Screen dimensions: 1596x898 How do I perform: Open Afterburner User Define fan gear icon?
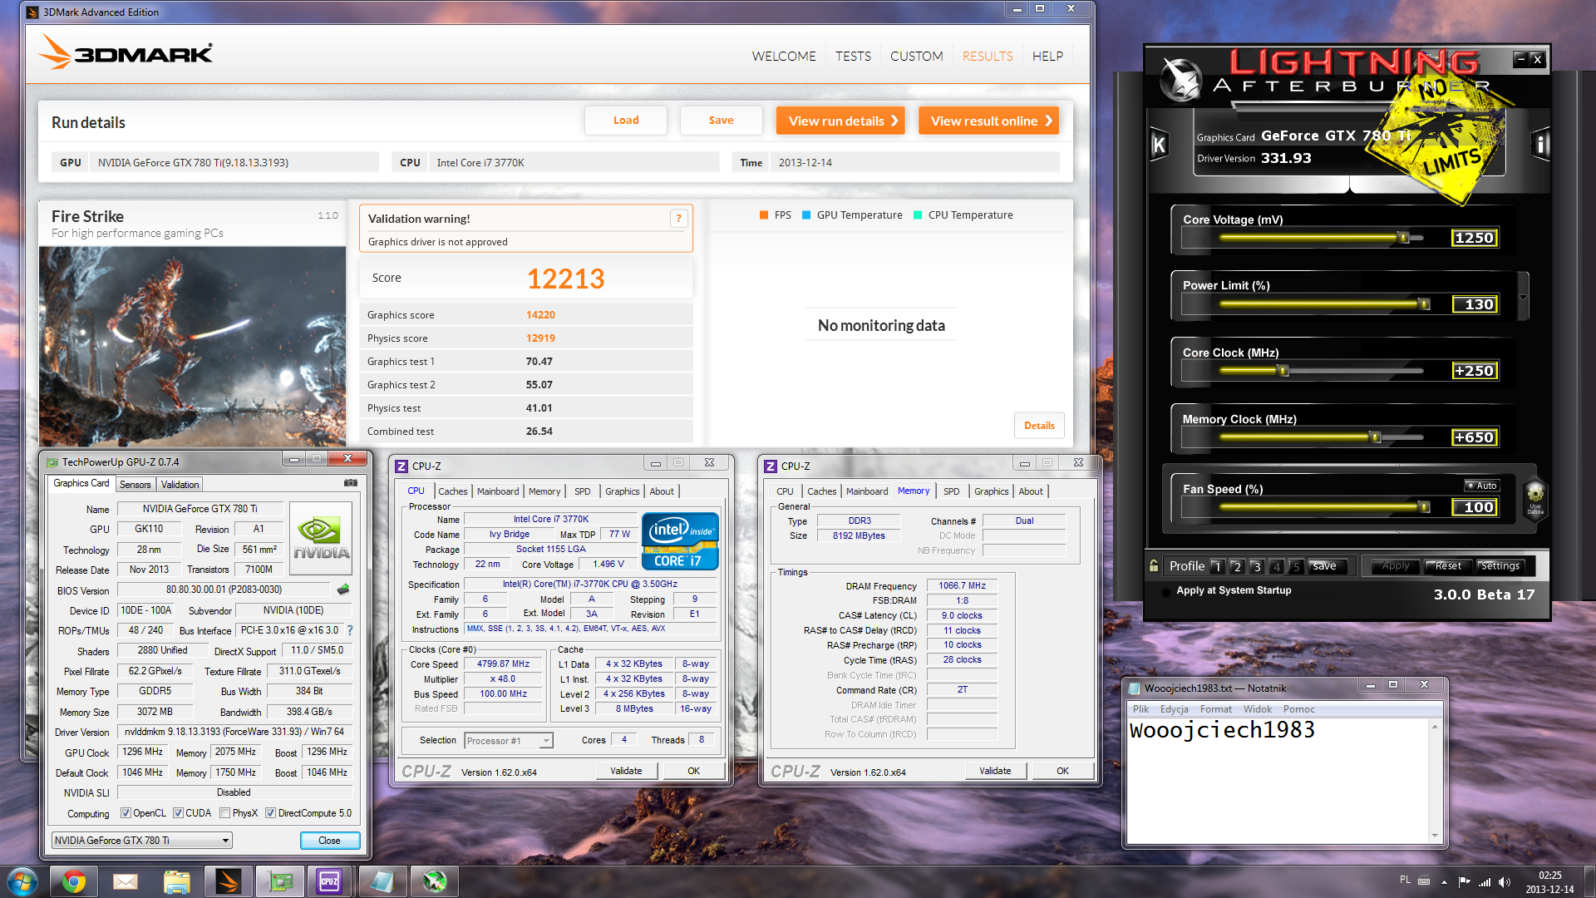point(1534,495)
